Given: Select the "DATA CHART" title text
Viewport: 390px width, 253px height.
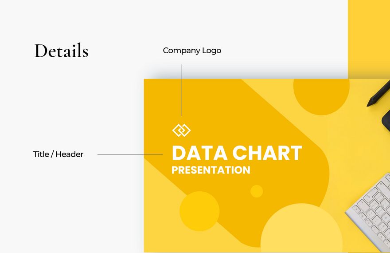Looking at the screenshot, I should coord(237,153).
